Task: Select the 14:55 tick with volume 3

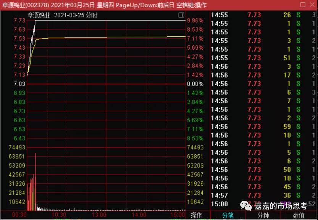Action: [x=264, y=40]
